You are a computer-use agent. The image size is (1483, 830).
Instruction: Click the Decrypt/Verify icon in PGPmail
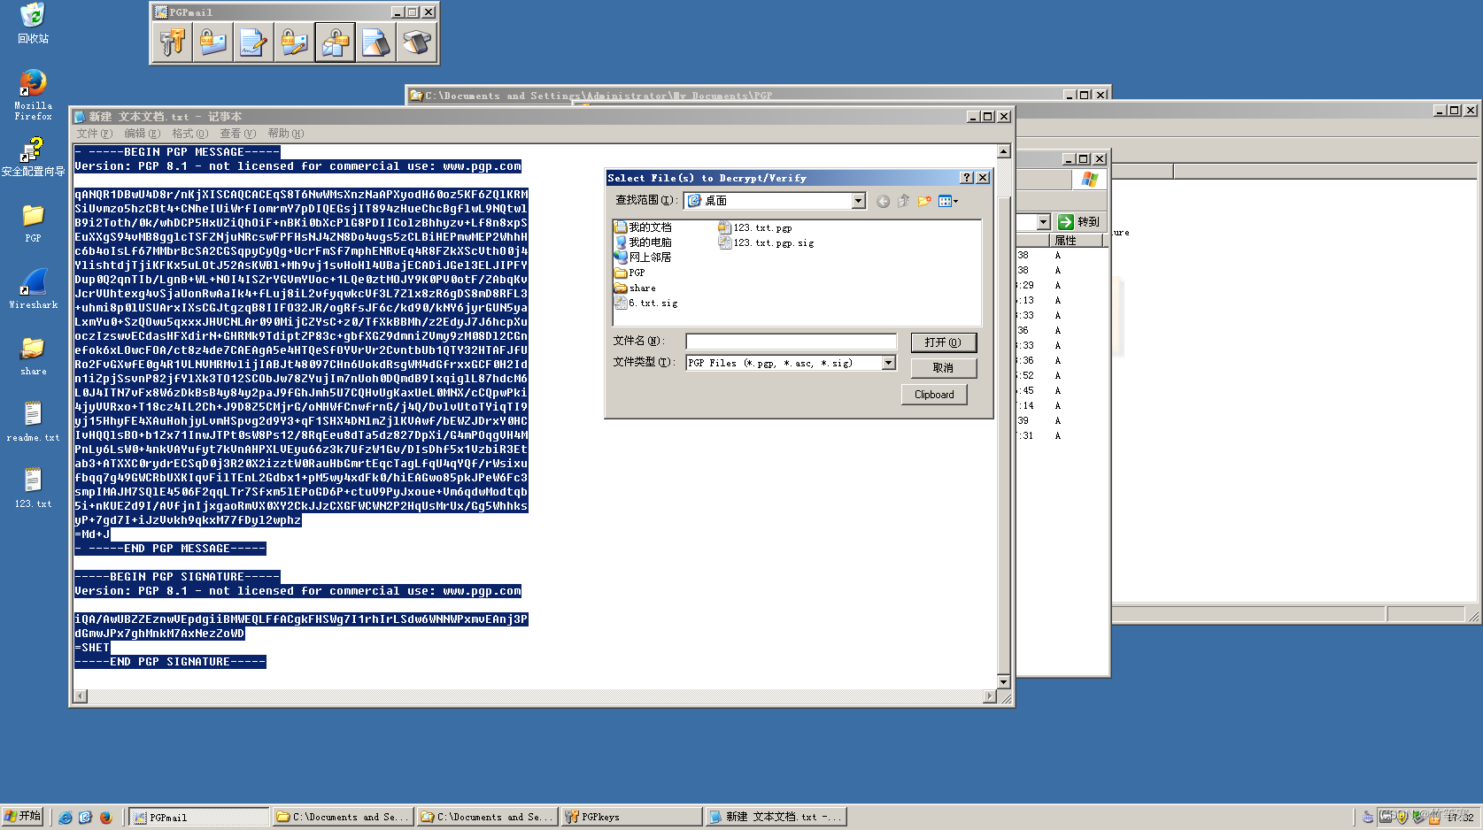click(336, 42)
